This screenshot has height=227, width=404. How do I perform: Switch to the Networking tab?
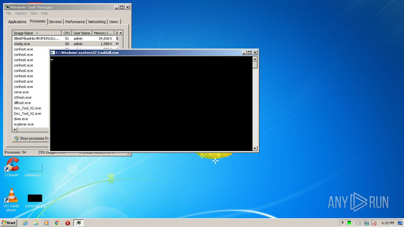(x=97, y=22)
